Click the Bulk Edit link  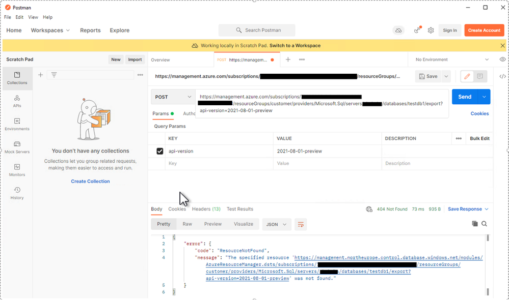(x=479, y=138)
